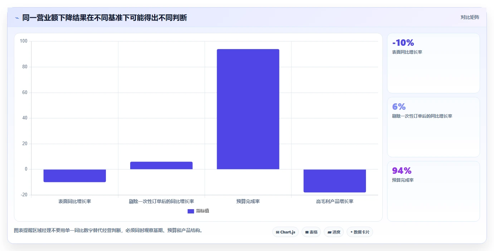Viewport: 494px width, 251px height.
Task: Click the 进度 tag button
Action: [334, 232]
